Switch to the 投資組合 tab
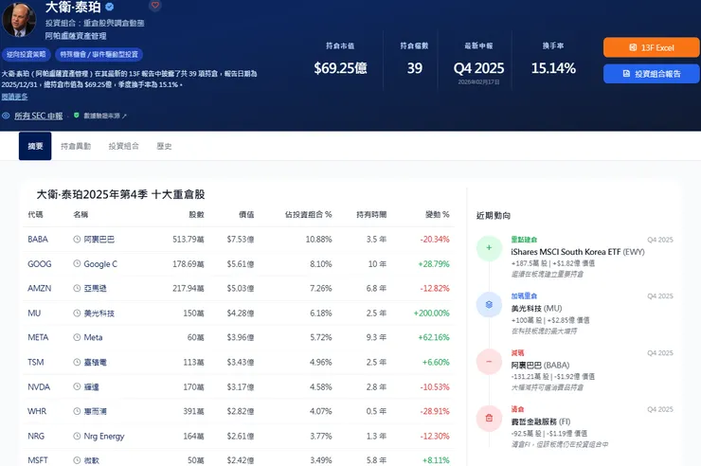 (123, 146)
